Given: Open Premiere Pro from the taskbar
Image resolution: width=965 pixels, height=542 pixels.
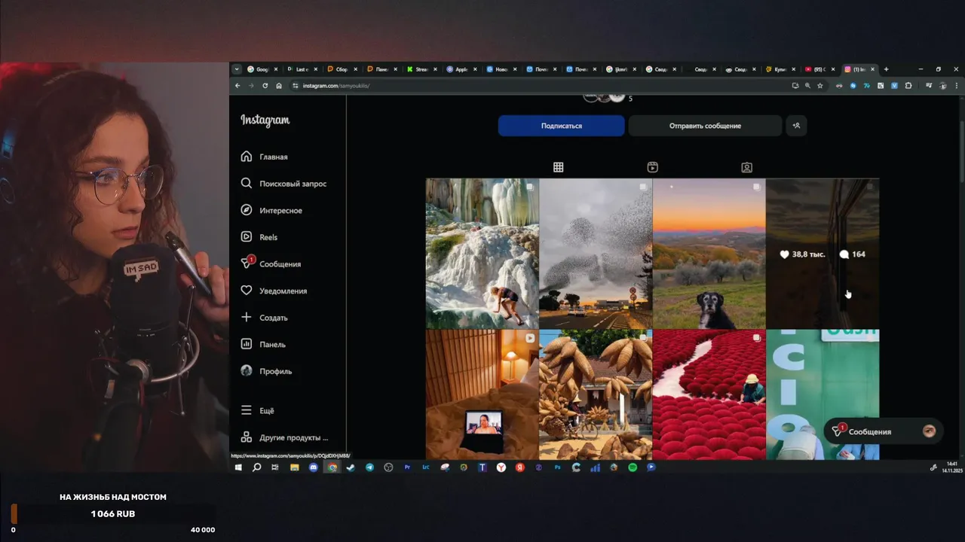Looking at the screenshot, I should 407,467.
